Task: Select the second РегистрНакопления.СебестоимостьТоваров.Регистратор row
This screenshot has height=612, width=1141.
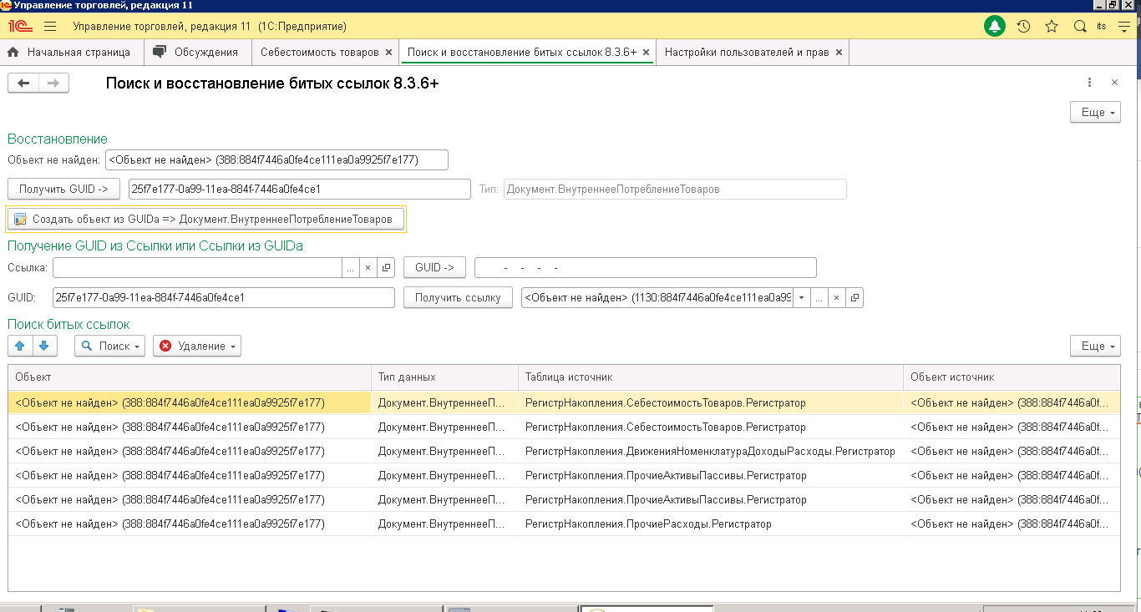Action: [x=565, y=427]
